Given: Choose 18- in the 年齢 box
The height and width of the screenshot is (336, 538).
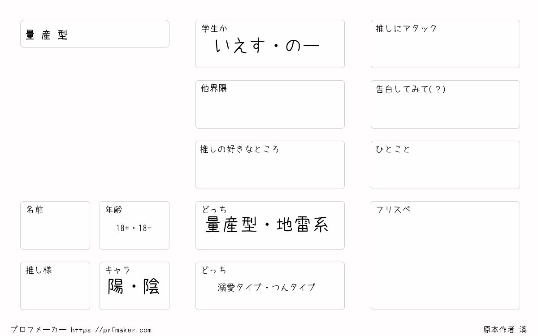Looking at the screenshot, I should [x=145, y=228].
